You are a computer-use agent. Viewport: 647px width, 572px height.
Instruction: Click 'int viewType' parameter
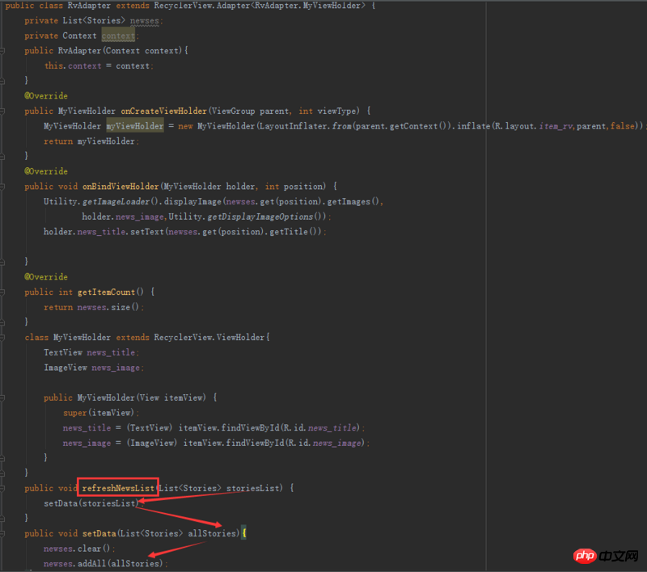327,111
